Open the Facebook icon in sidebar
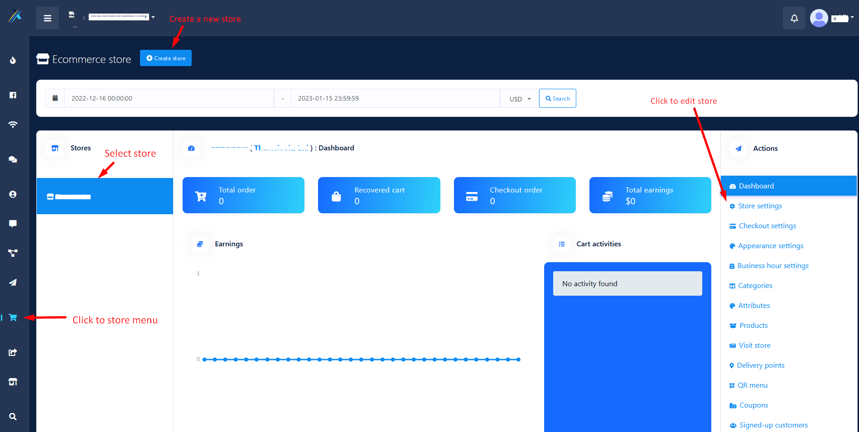The image size is (859, 432). tap(13, 95)
